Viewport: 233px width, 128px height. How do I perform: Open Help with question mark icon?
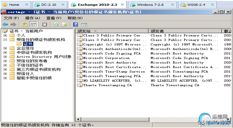[76, 25]
